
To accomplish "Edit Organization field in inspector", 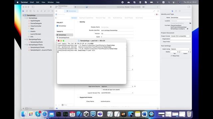I will coord(181,39).
